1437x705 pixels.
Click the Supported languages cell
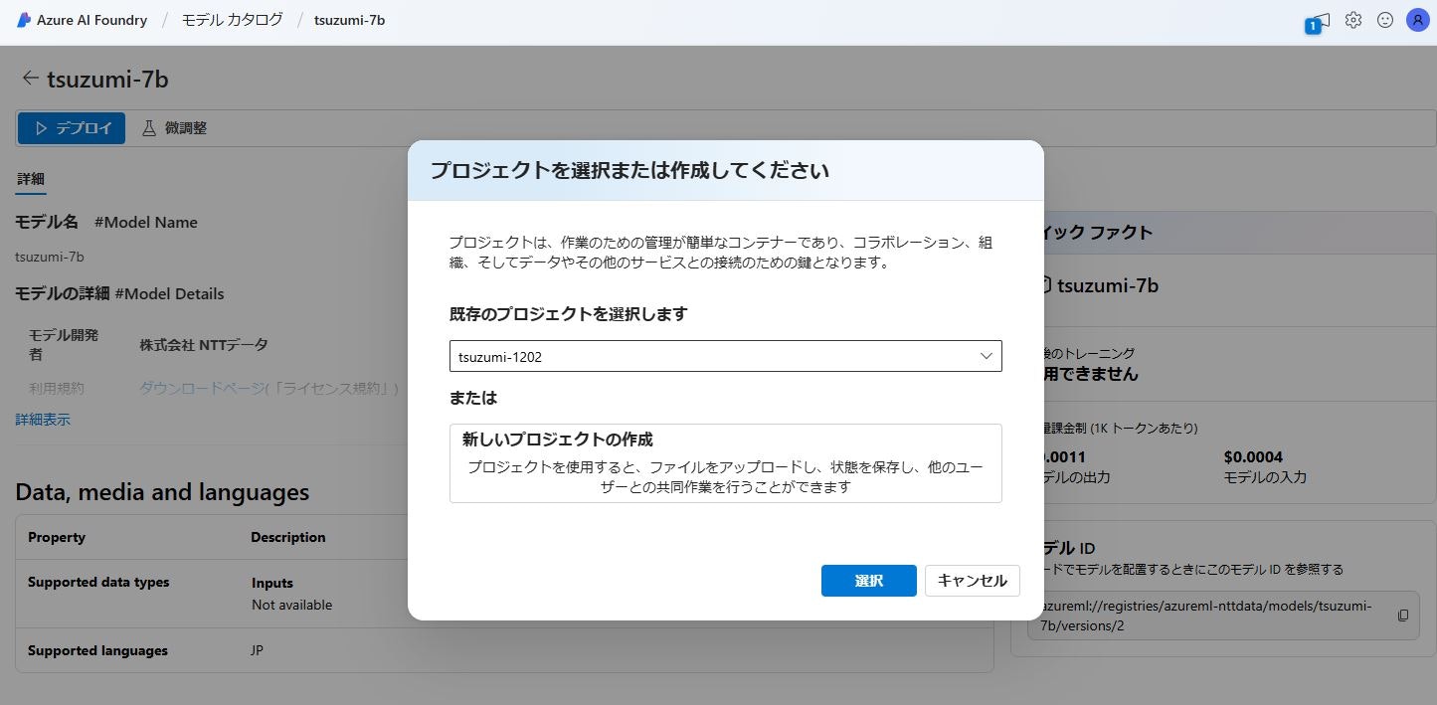pyautogui.click(x=97, y=651)
